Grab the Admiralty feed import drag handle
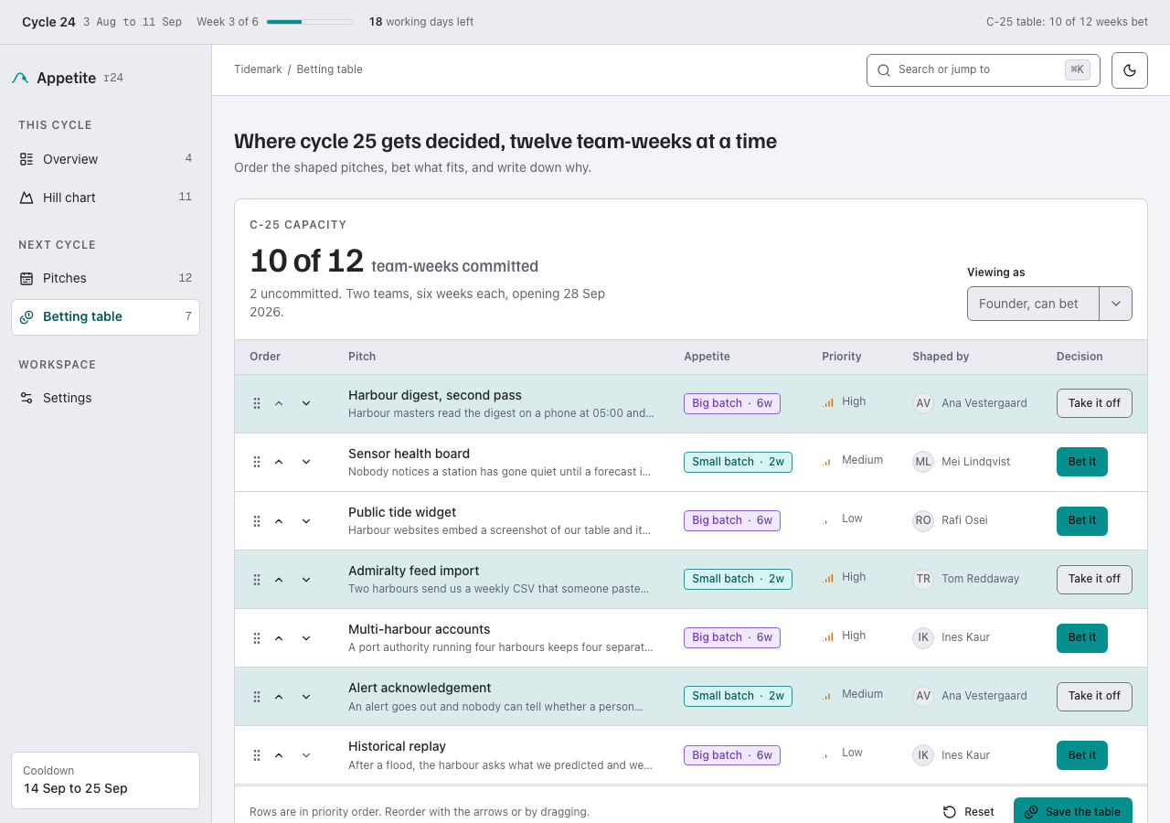Image resolution: width=1170 pixels, height=823 pixels. pyautogui.click(x=257, y=579)
